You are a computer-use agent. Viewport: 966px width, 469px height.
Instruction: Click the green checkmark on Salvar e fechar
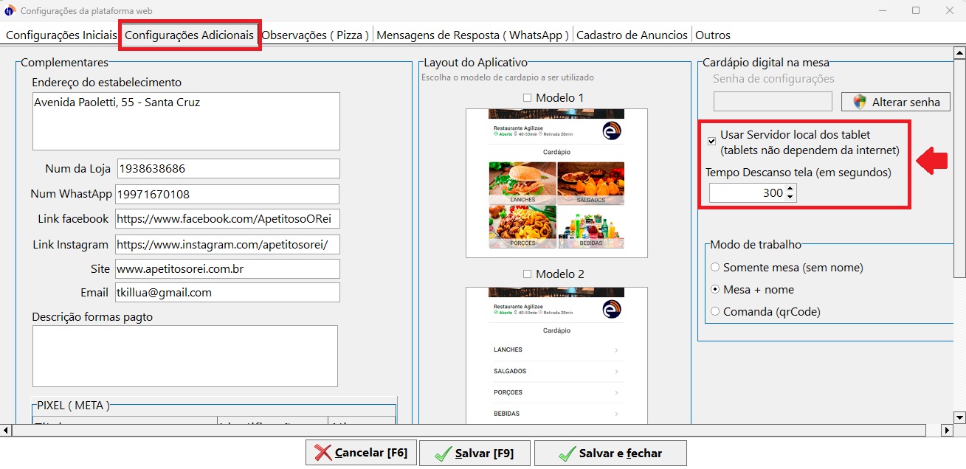pyautogui.click(x=567, y=454)
